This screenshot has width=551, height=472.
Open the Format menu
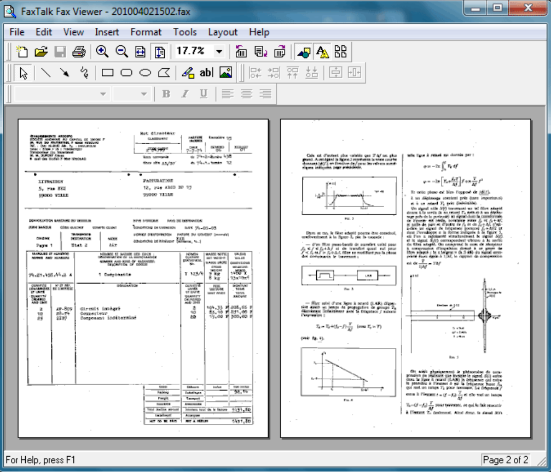146,32
